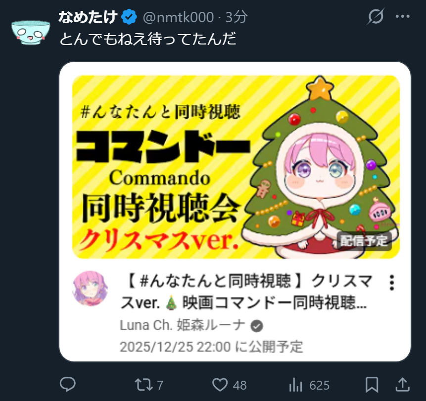Open なめたけ's bowl profile avatar
426x401 pixels.
click(x=31, y=32)
